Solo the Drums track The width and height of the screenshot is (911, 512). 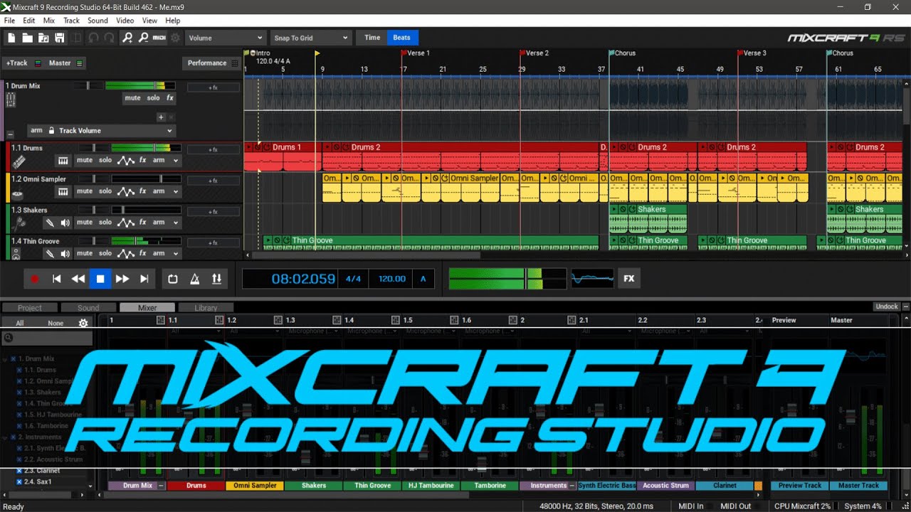tap(105, 160)
